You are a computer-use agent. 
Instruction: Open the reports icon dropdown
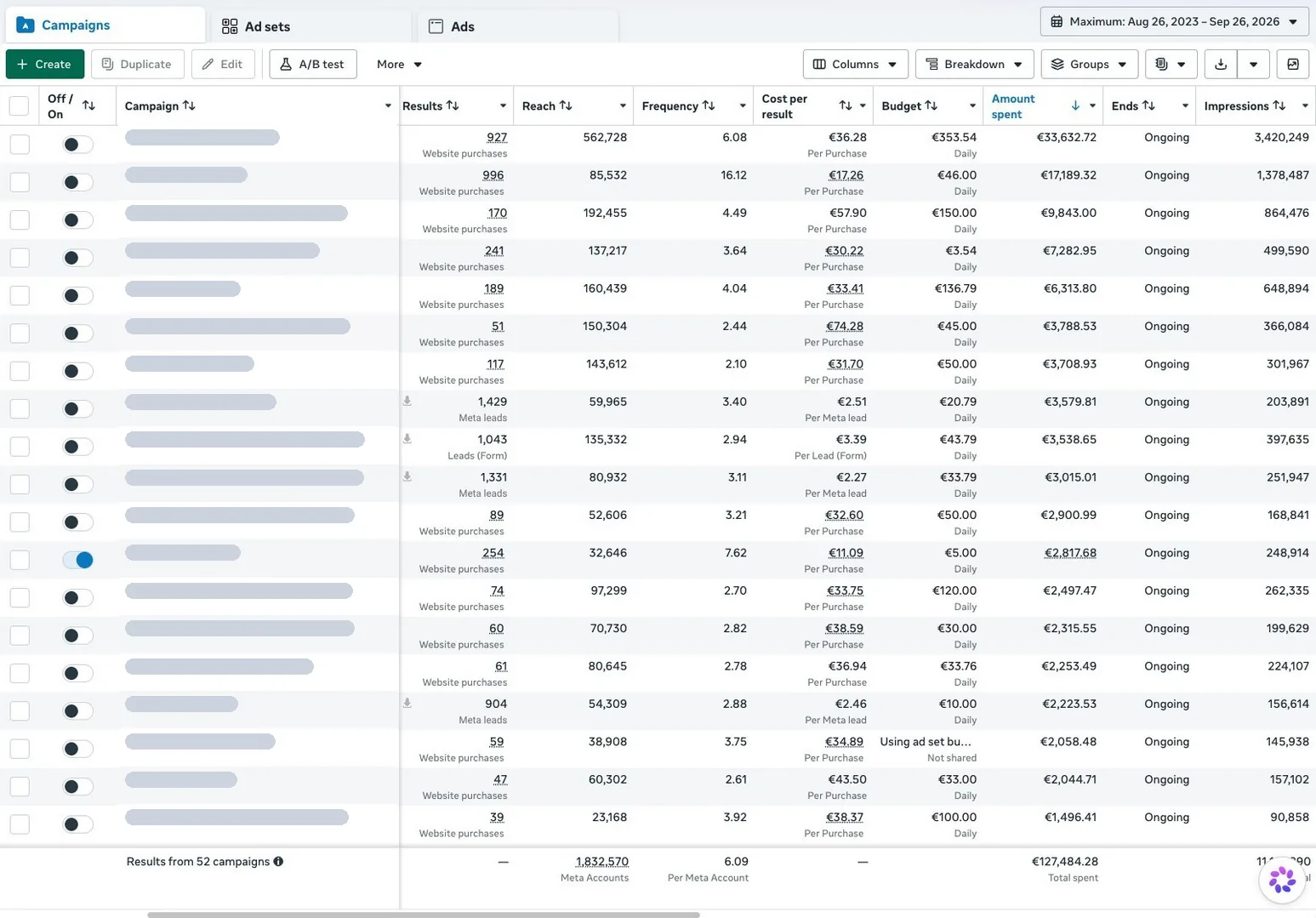pos(1171,64)
